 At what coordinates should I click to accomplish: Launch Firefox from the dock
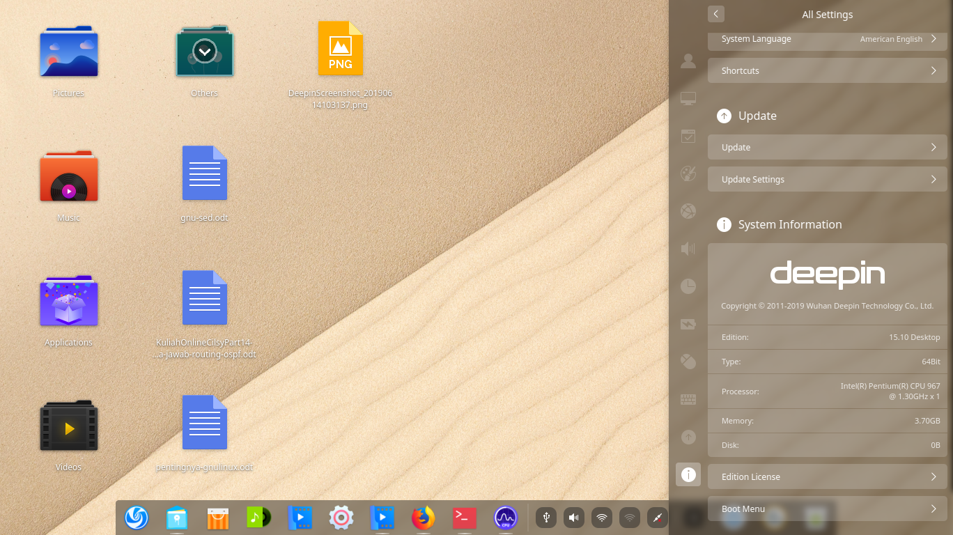423,518
